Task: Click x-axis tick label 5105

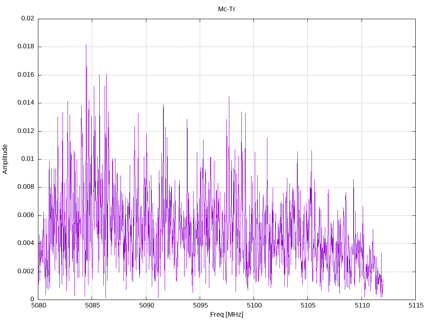Action: 308,305
